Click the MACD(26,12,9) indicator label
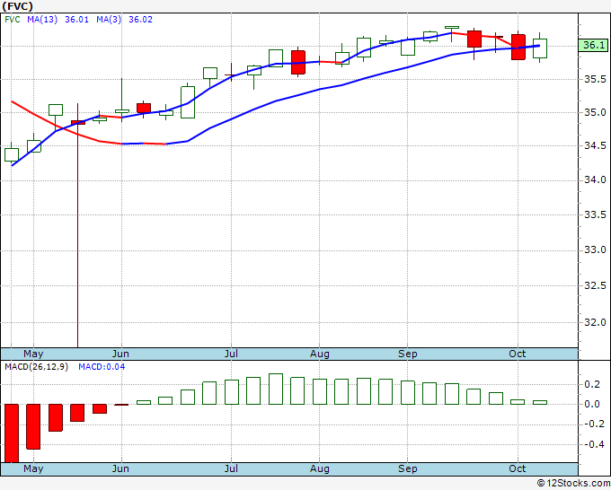This screenshot has height=490, width=611. point(36,367)
